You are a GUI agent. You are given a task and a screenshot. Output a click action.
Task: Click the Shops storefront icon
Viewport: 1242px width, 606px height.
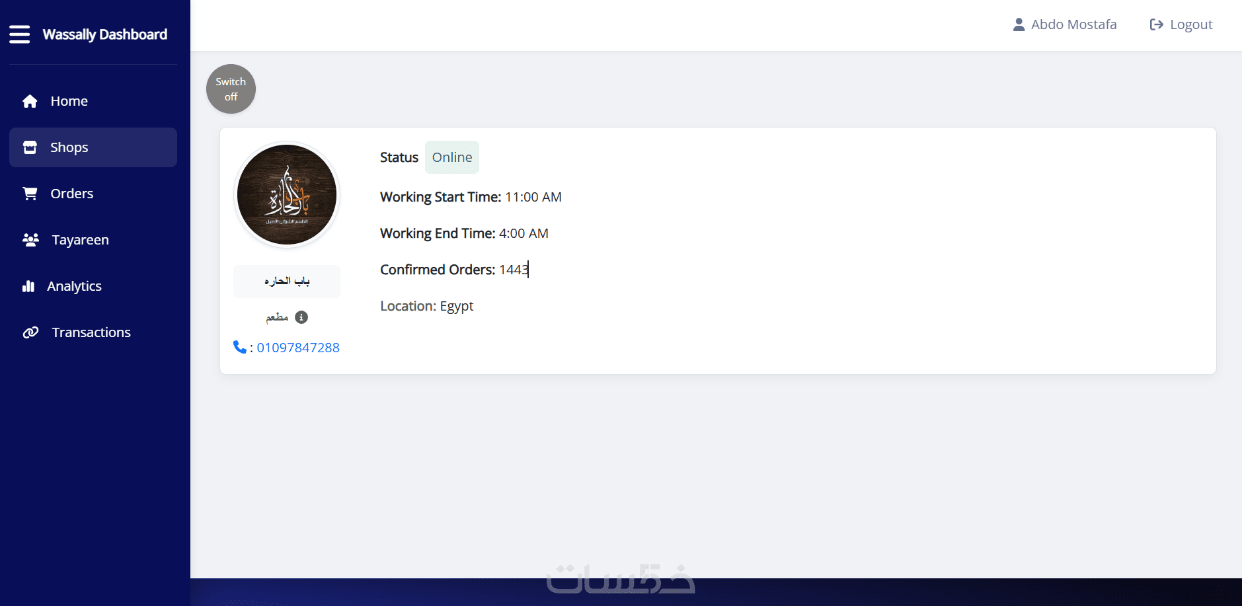point(30,147)
